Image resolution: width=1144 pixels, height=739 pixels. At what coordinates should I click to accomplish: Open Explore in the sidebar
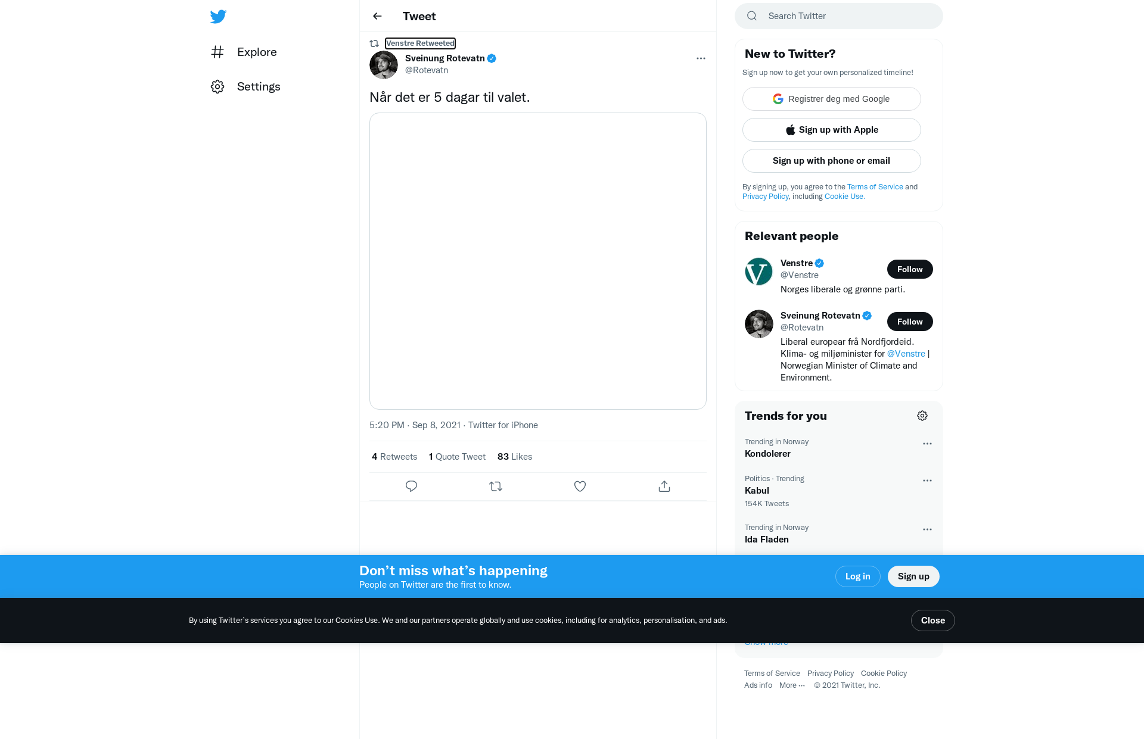tap(244, 52)
